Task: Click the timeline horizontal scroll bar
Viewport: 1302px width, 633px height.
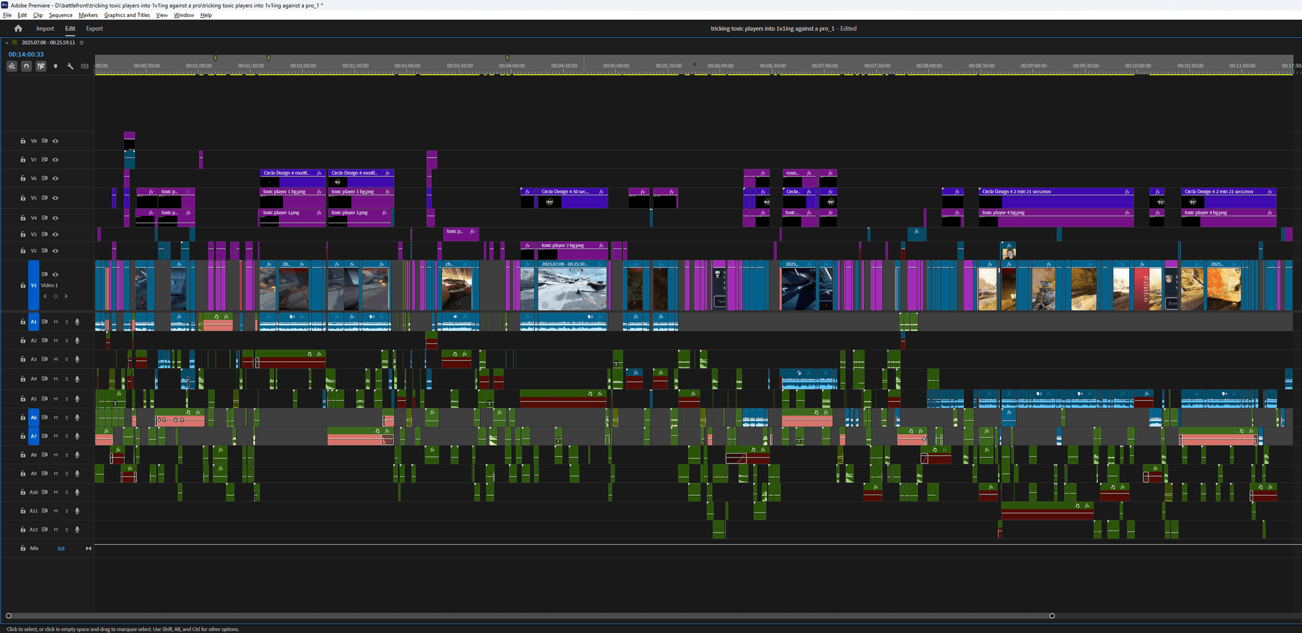Action: click(530, 616)
